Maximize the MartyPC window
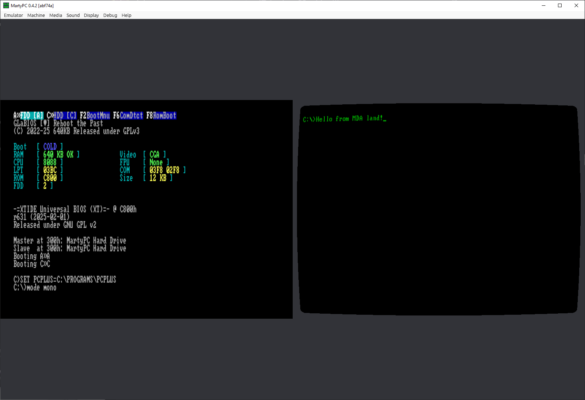This screenshot has width=585, height=400. coord(560,5)
